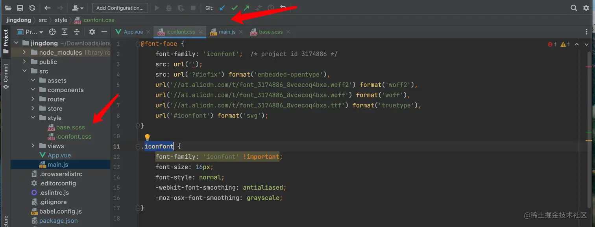
Task: Close the App.vue tab
Action: point(148,32)
